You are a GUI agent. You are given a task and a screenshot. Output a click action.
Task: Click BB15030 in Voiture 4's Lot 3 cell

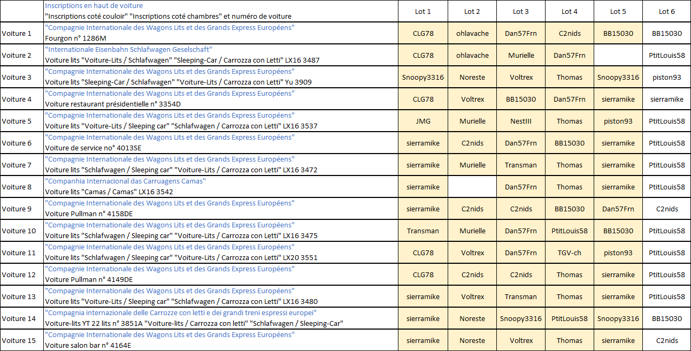[x=521, y=99]
